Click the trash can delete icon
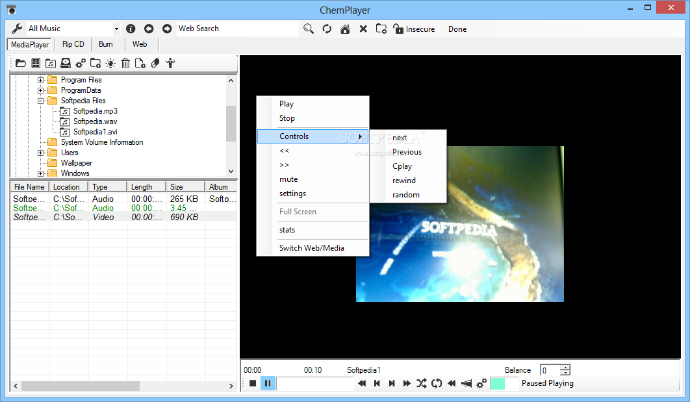The height and width of the screenshot is (402, 690). click(125, 64)
